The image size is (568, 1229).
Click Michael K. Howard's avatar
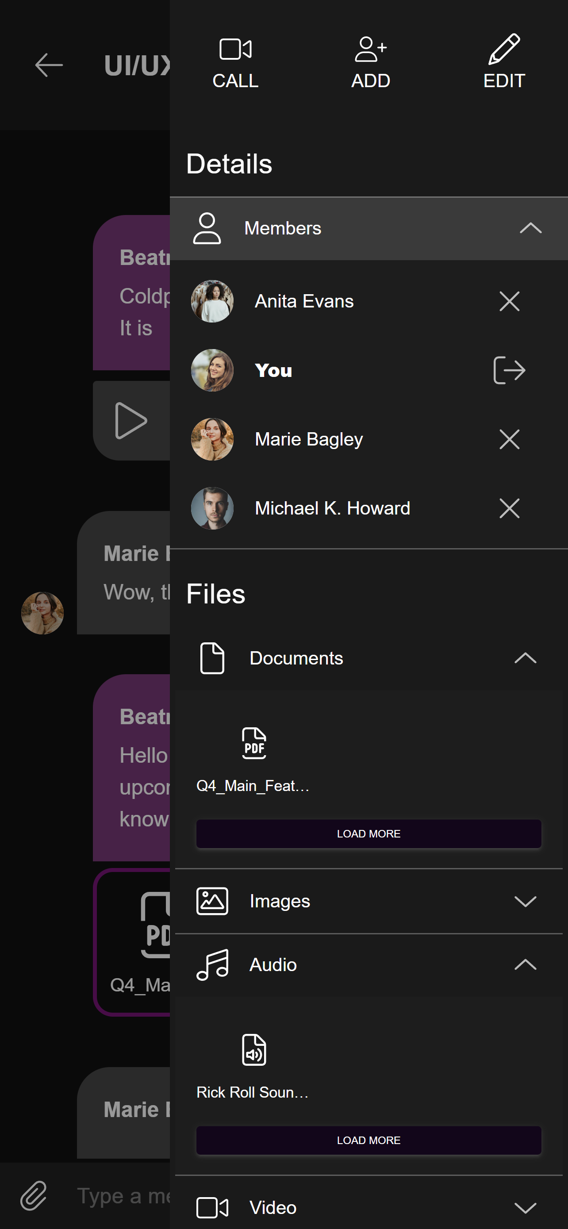pyautogui.click(x=212, y=509)
